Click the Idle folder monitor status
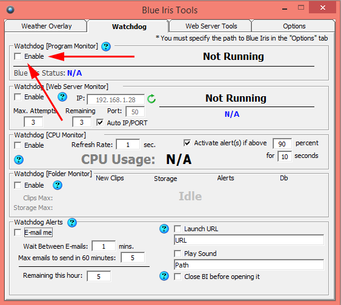Screen dimensions: 341x305 click(x=190, y=196)
